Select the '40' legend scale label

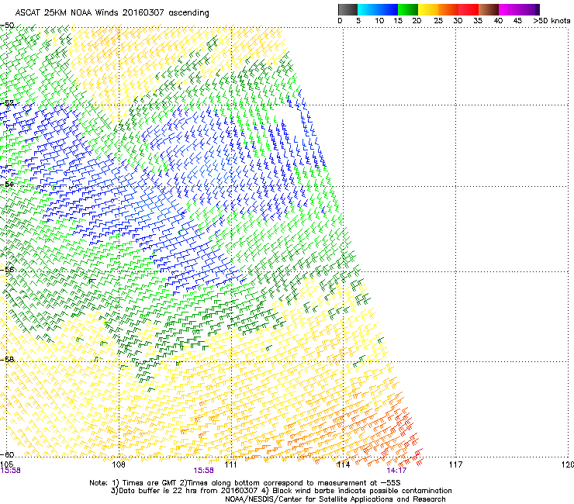pos(498,21)
